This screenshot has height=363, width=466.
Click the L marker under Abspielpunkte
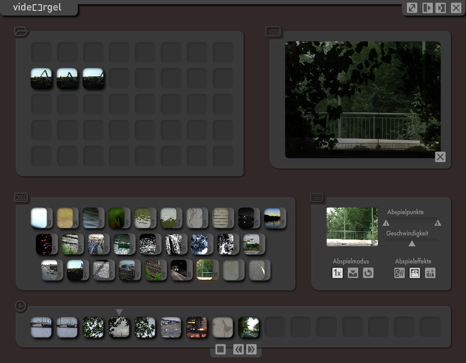(x=386, y=223)
